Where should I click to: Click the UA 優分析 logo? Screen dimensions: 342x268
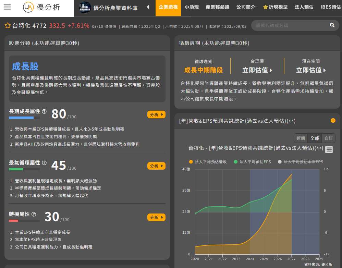point(41,7)
